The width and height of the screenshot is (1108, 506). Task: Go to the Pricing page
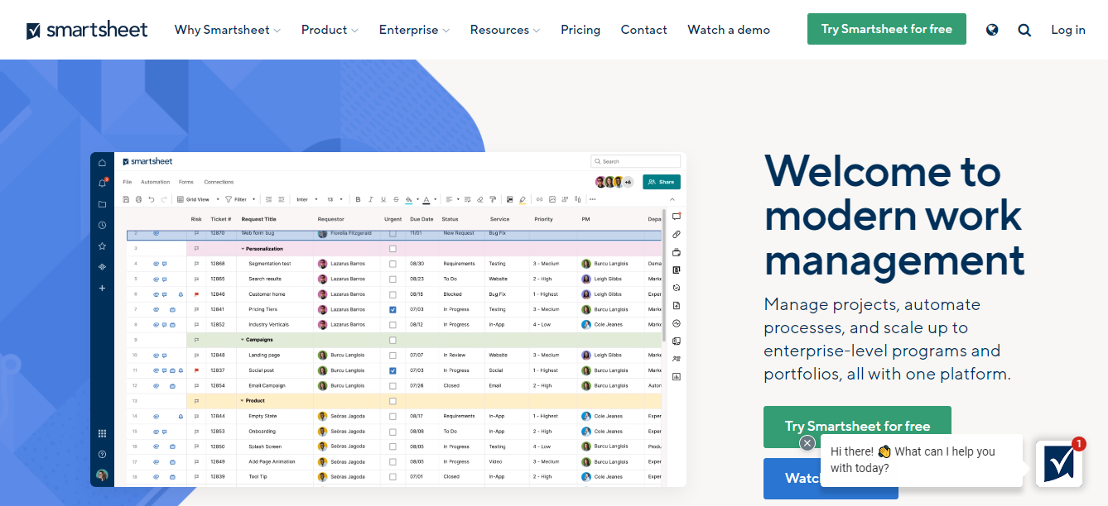(580, 30)
